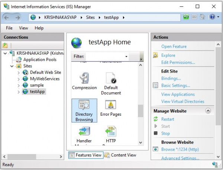Click the green Restart icon
This screenshot has height=170, width=223.
click(x=156, y=119)
